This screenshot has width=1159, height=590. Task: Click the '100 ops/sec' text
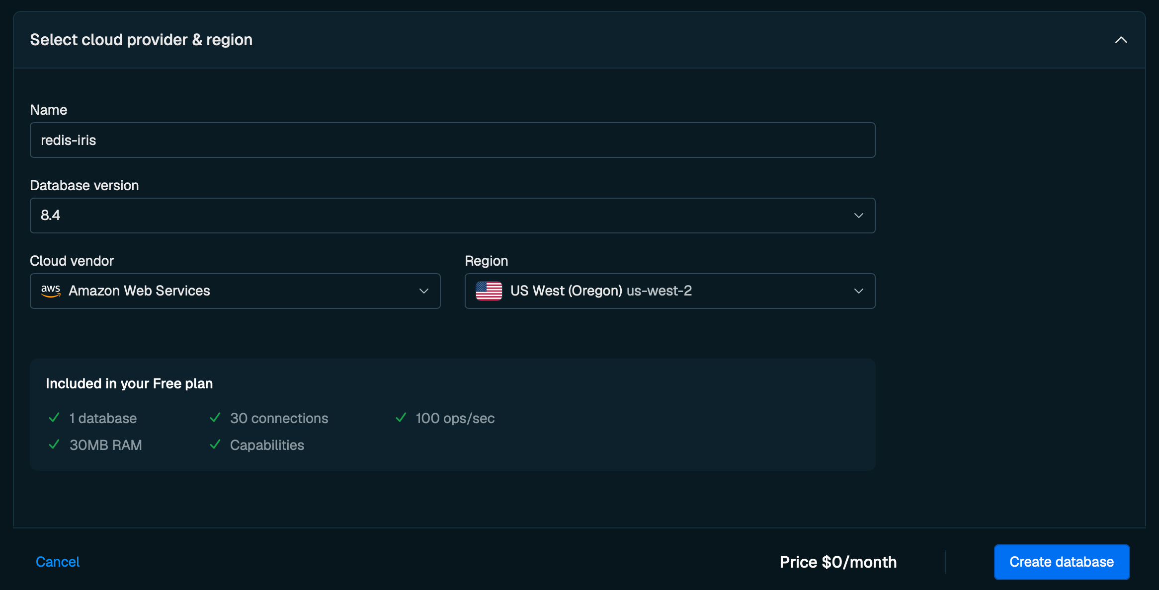[x=455, y=418]
